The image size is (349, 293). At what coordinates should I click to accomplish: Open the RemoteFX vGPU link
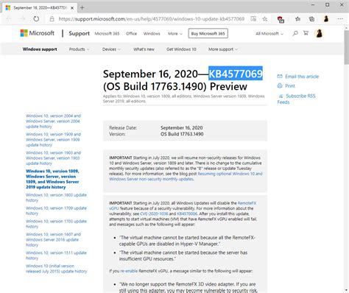pyautogui.click(x=183, y=205)
